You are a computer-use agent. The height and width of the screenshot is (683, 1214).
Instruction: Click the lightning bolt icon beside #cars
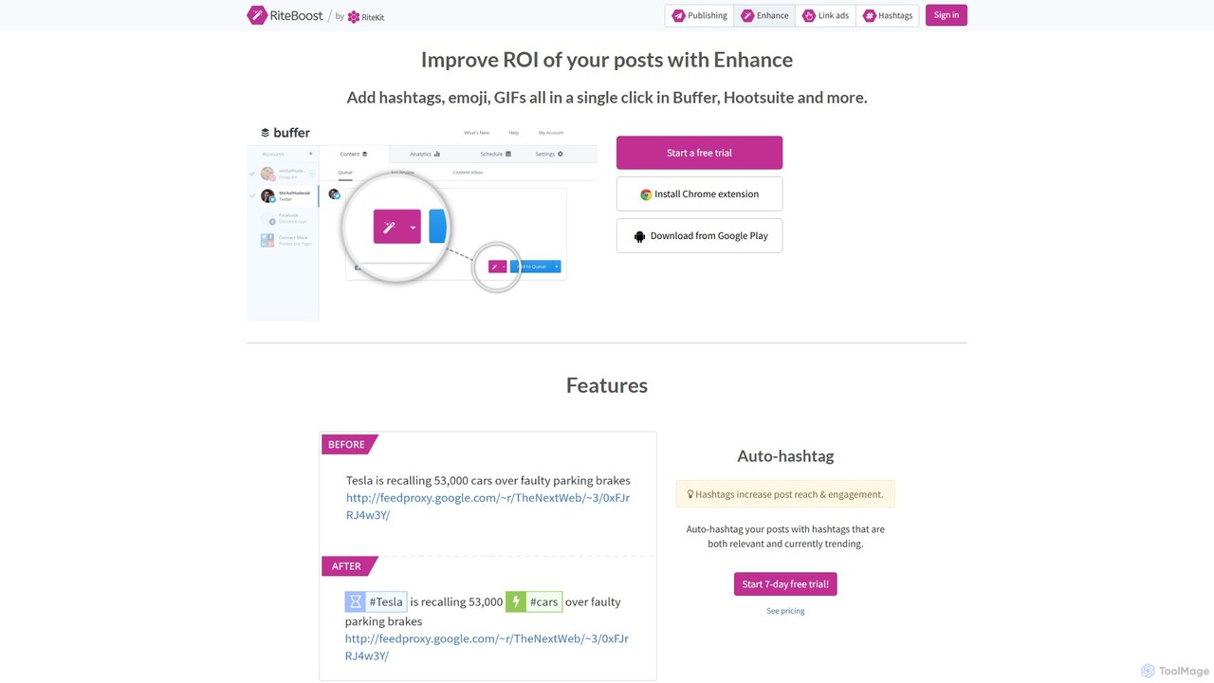tap(516, 601)
